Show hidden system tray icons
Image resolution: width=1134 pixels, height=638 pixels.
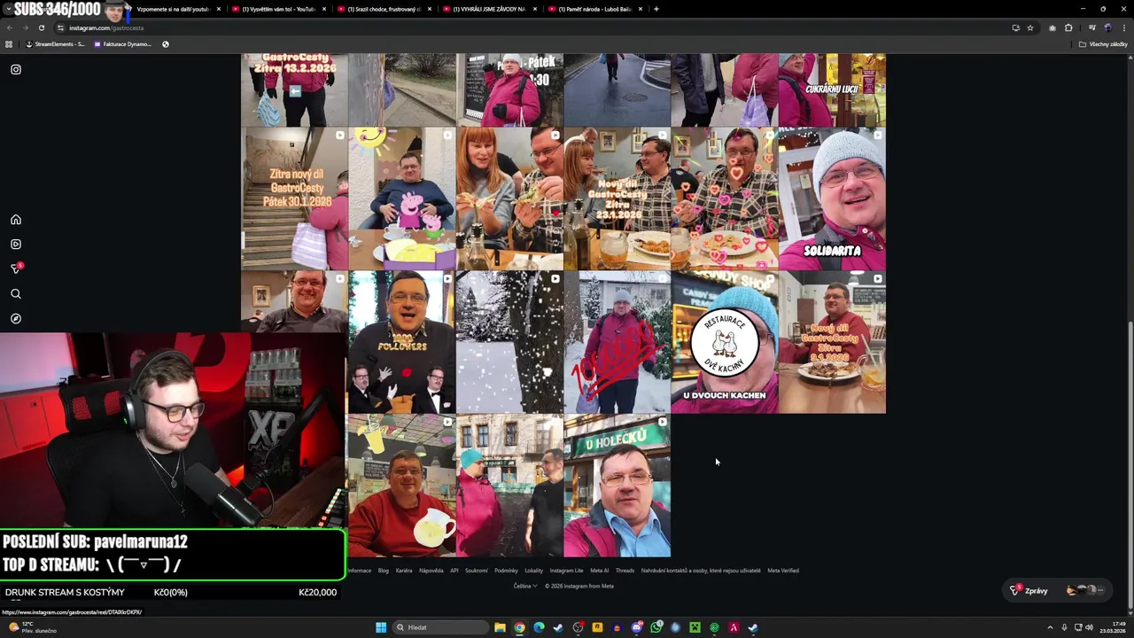coord(1051,627)
